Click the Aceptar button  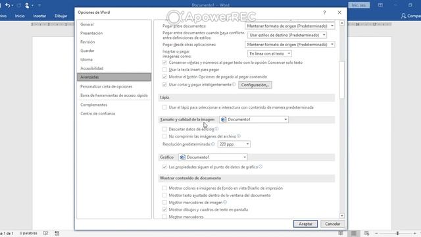(x=305, y=224)
